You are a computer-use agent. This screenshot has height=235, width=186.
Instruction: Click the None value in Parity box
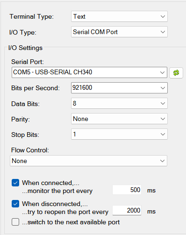click(x=80, y=119)
